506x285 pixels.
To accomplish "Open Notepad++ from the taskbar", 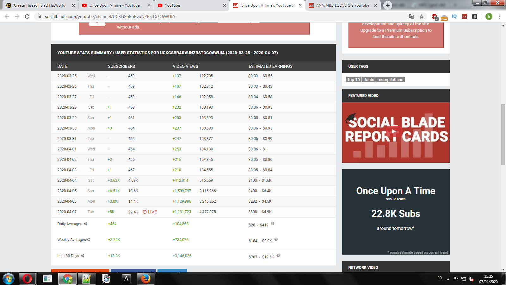I will point(87,279).
